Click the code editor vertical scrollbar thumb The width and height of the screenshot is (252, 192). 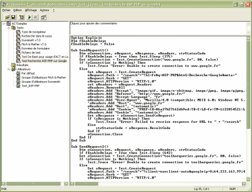[x=248, y=85]
